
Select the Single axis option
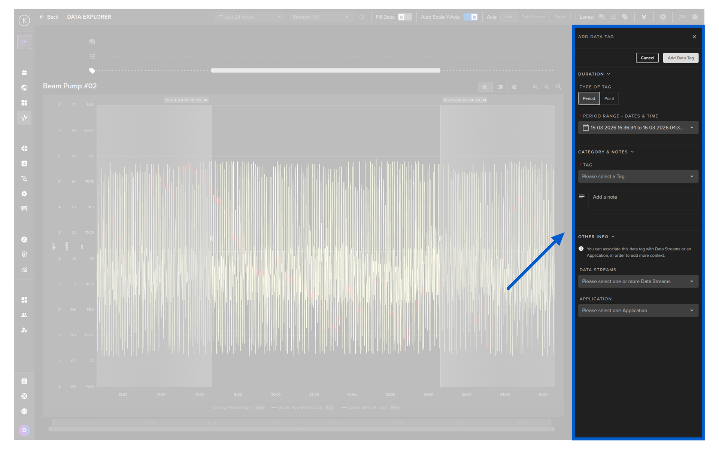click(560, 17)
